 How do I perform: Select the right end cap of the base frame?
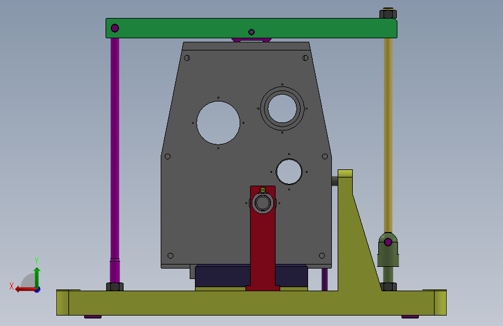440,303
